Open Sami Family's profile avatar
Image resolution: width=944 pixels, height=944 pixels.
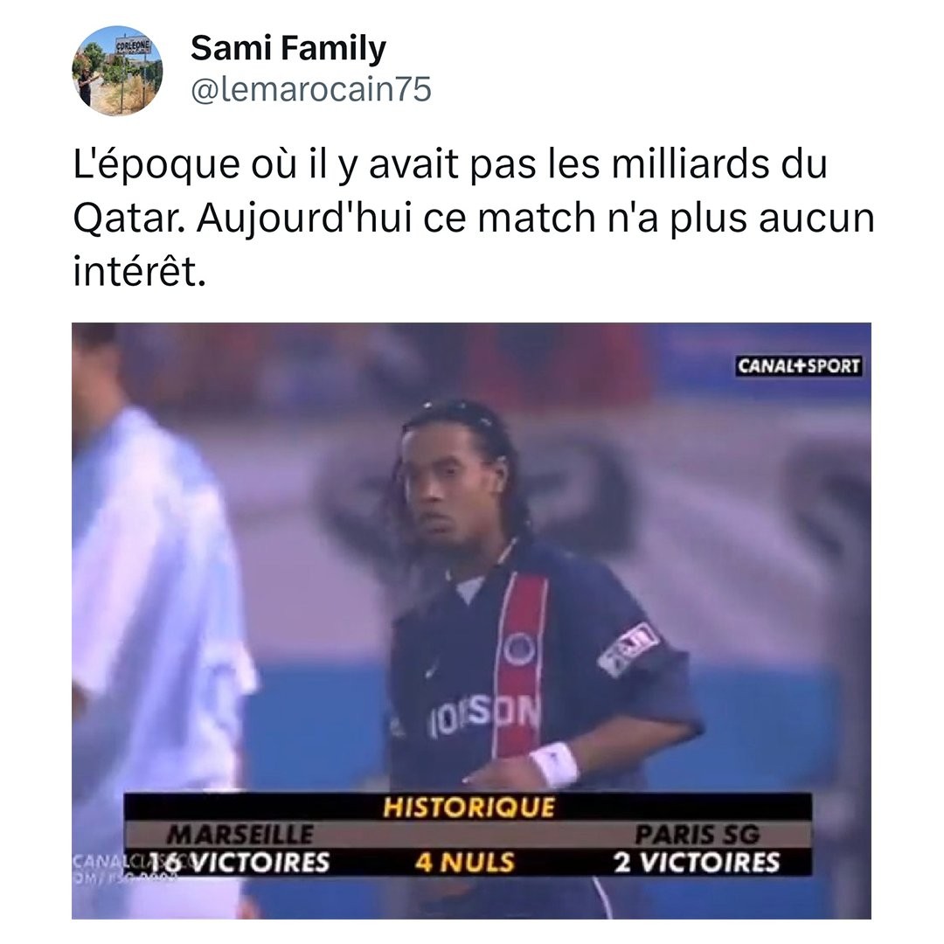117,71
